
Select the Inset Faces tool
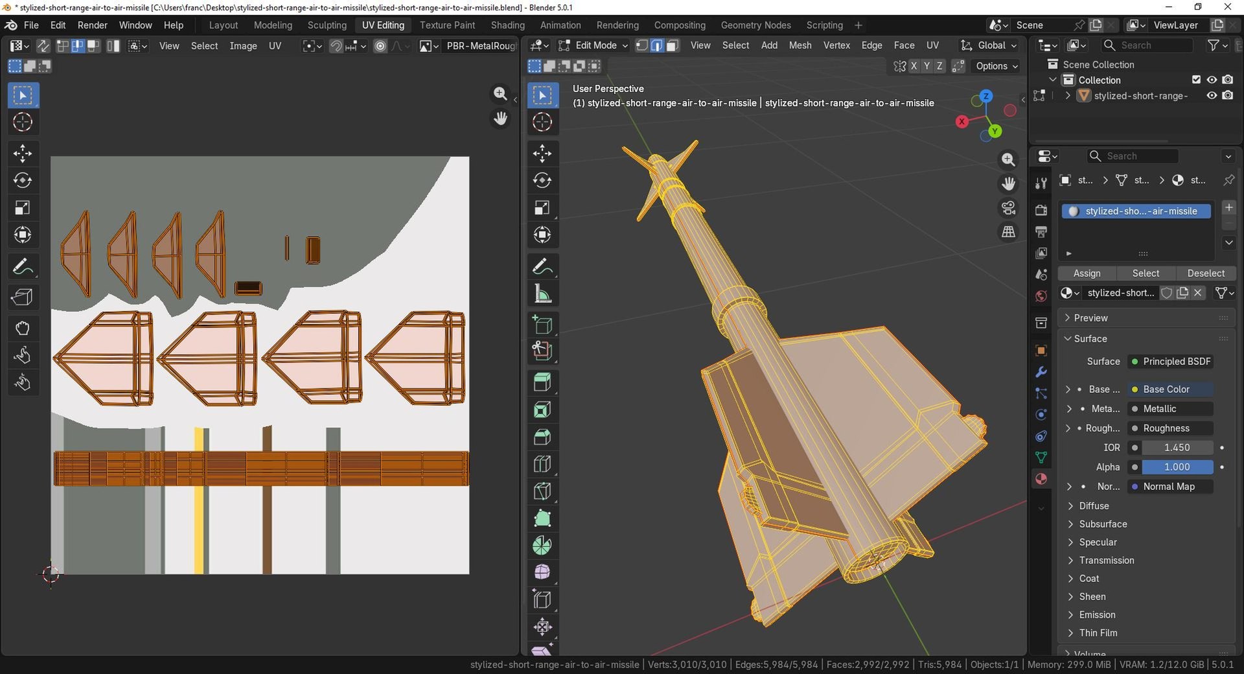pyautogui.click(x=542, y=410)
